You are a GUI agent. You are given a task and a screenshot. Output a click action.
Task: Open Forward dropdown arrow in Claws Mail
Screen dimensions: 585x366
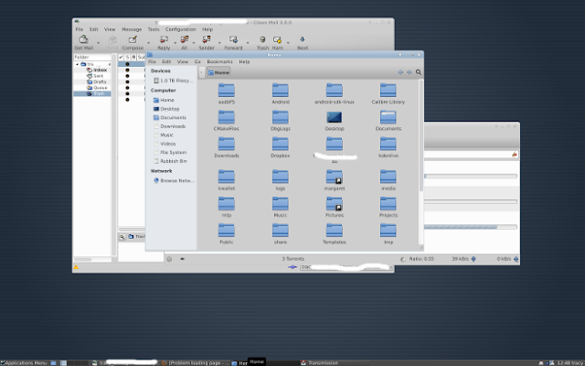(x=248, y=43)
